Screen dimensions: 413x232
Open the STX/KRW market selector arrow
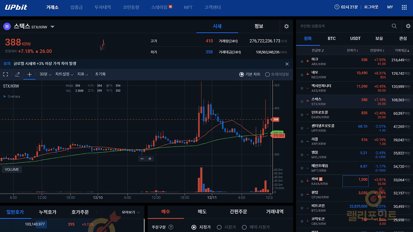(53, 27)
